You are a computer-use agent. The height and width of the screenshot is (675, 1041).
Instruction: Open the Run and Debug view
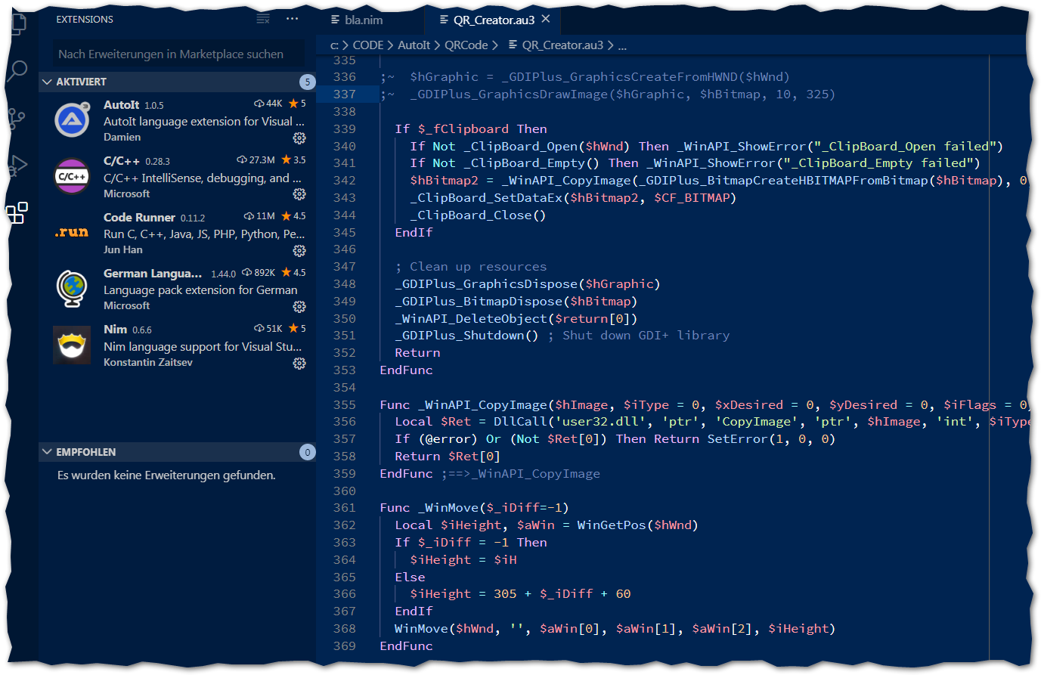pos(17,166)
